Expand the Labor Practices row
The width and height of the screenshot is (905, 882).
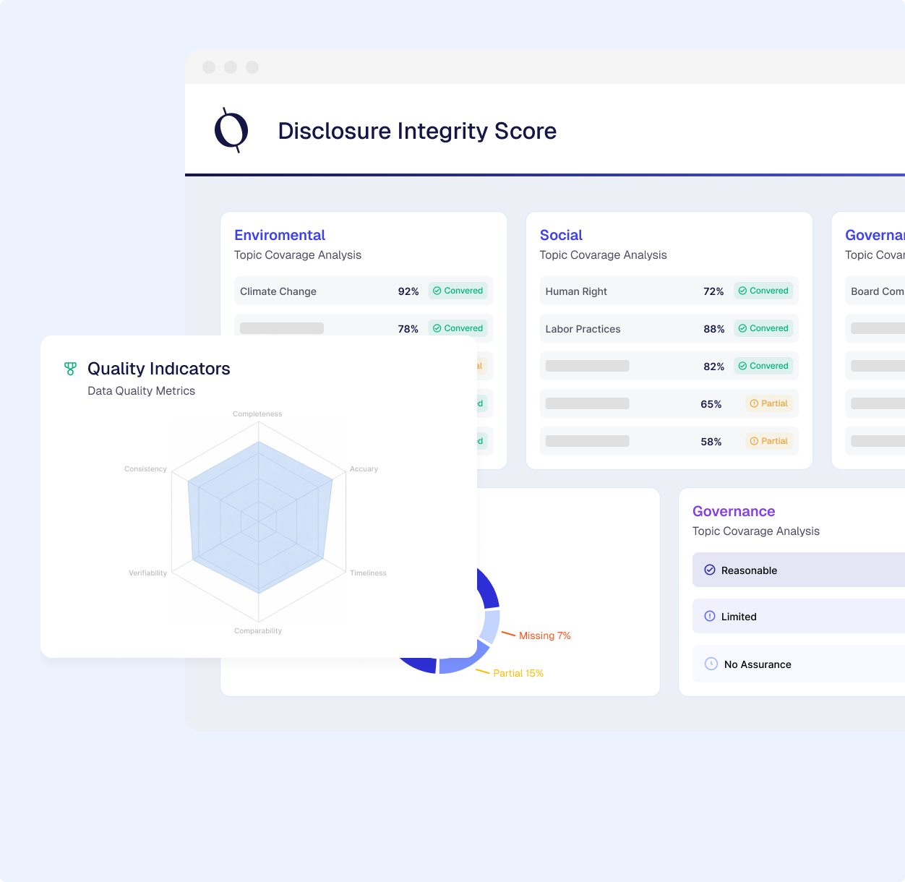point(583,329)
